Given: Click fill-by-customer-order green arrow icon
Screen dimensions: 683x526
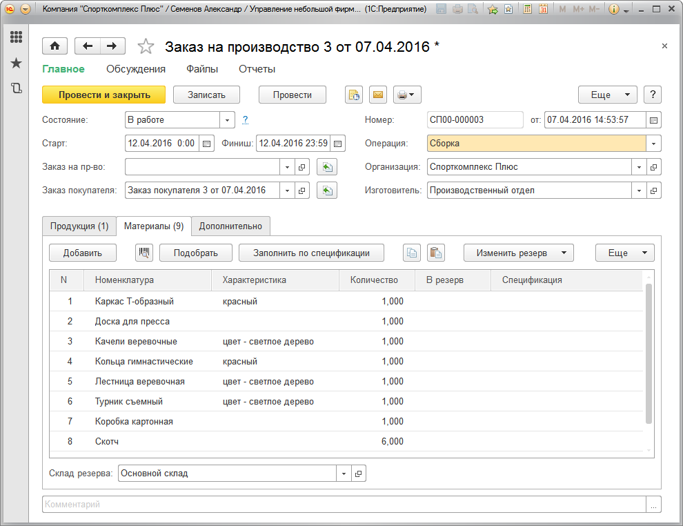Looking at the screenshot, I should click(x=327, y=191).
